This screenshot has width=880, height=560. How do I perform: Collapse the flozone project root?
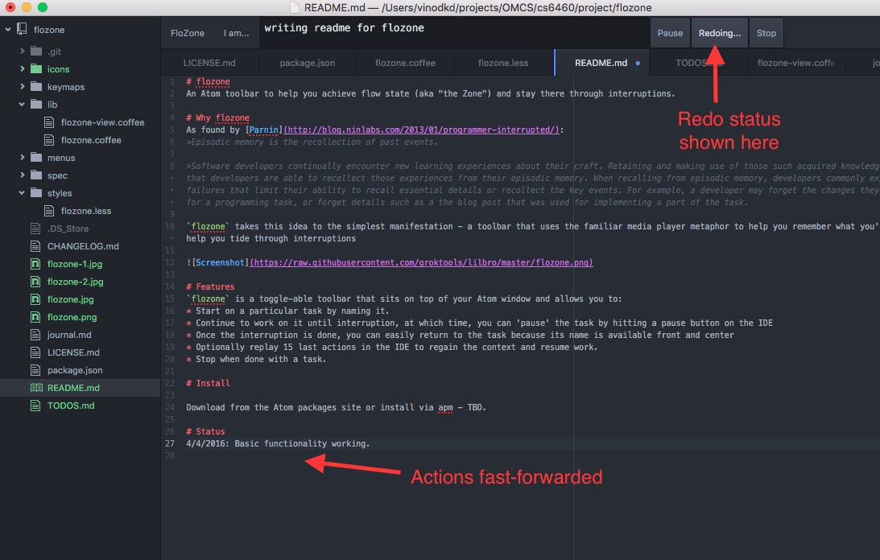tap(8, 29)
